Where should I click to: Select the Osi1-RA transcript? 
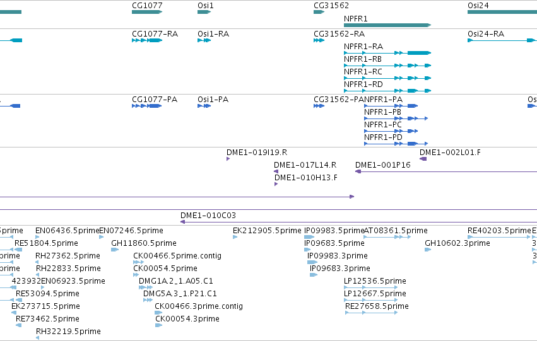pos(204,40)
